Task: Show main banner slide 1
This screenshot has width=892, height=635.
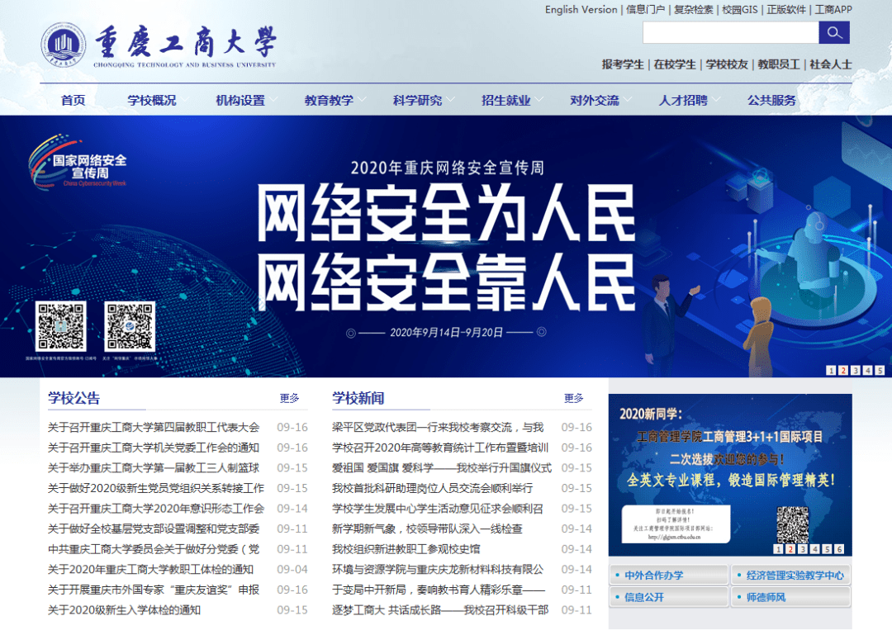Action: click(831, 371)
